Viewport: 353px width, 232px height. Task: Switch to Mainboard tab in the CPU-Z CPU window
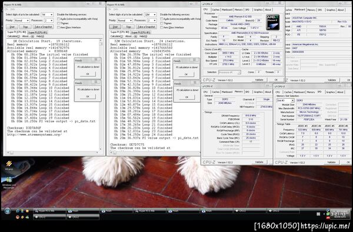click(227, 9)
